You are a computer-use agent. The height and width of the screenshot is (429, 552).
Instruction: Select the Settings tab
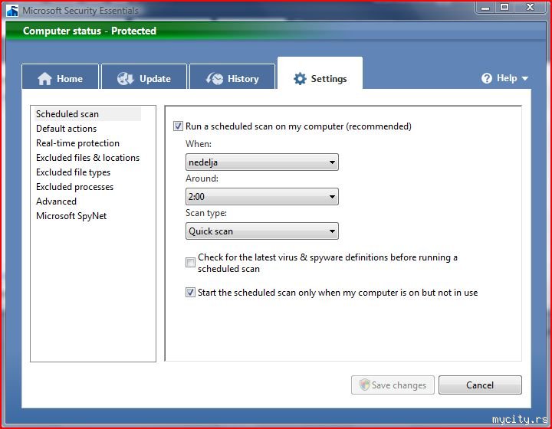click(320, 73)
